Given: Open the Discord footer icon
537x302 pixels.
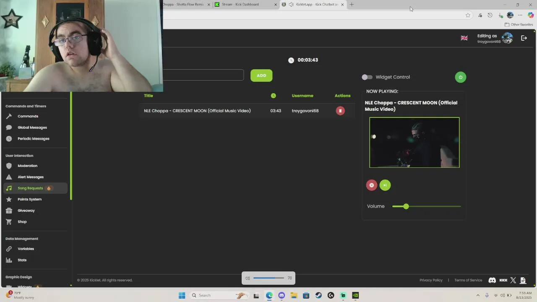Looking at the screenshot, I should point(492,280).
